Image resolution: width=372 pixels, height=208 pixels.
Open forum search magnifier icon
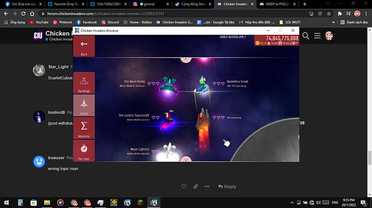(306, 36)
